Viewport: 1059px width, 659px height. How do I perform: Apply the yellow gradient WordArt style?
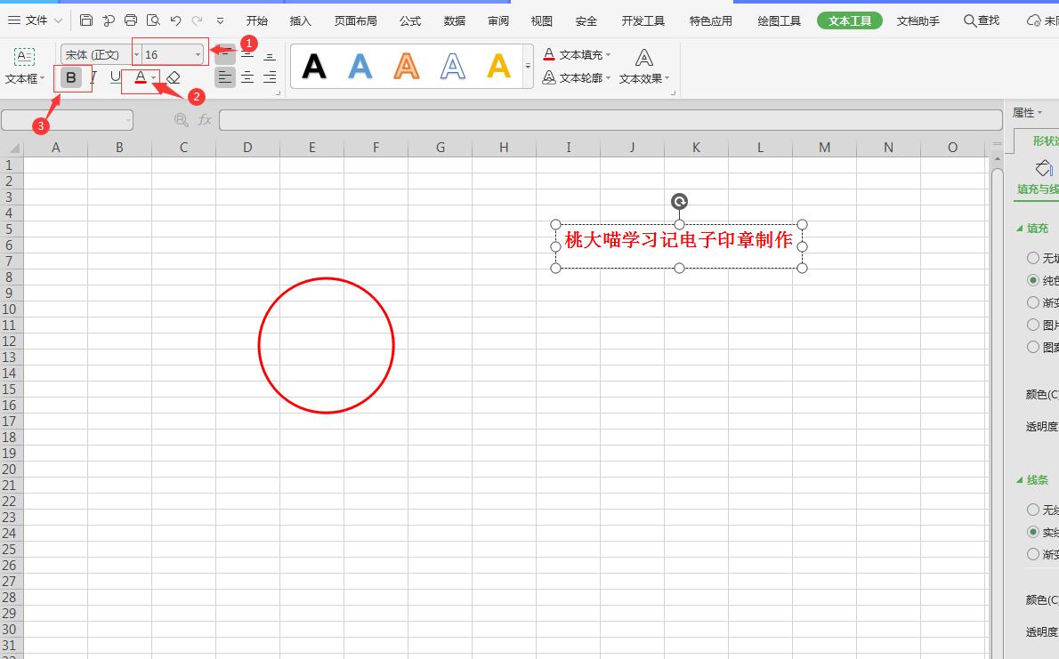[x=499, y=66]
